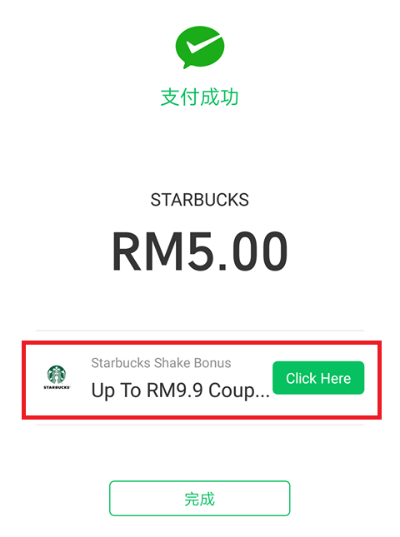Click the 成功 characters in the green heading
400x537 pixels.
point(219,97)
